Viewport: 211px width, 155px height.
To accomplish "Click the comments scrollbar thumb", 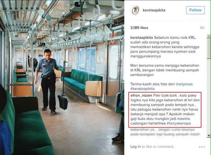I will point(209,48).
